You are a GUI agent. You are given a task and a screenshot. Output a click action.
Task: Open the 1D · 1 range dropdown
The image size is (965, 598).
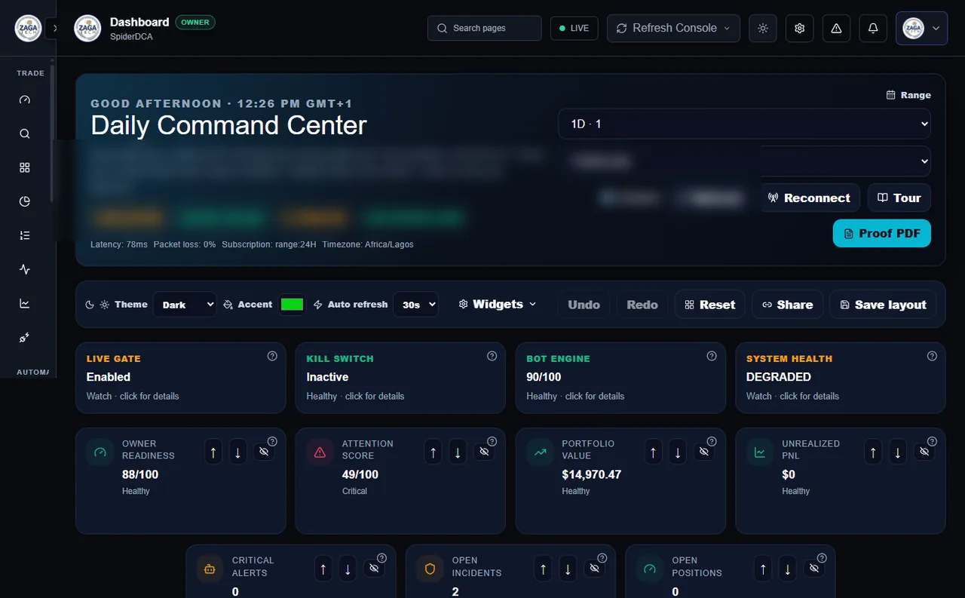tap(745, 124)
